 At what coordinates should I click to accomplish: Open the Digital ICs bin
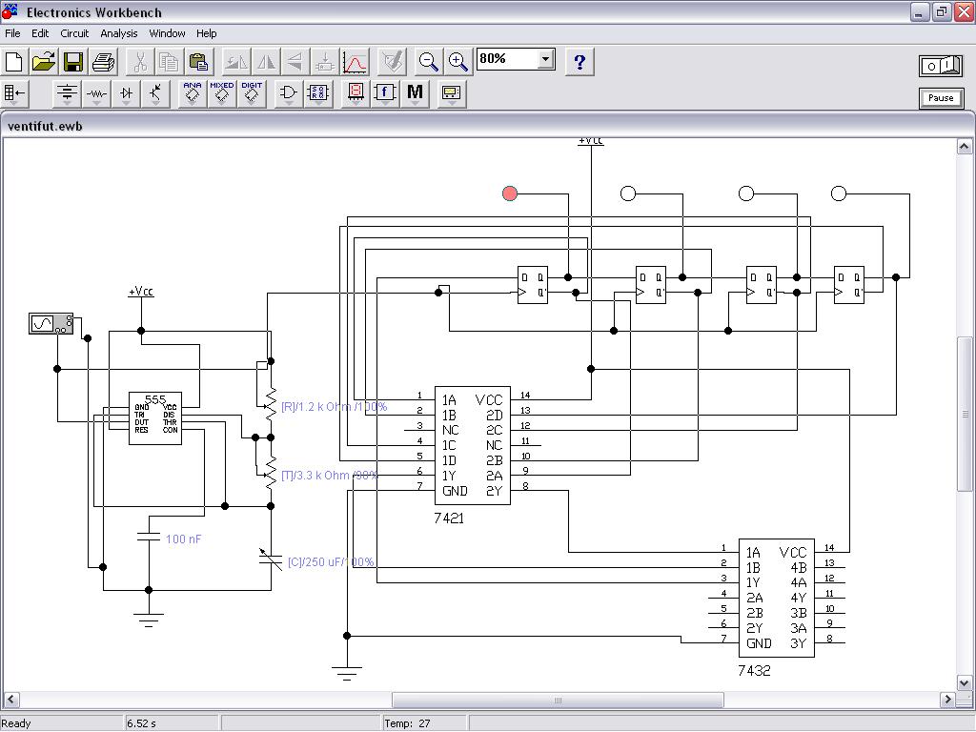(x=252, y=93)
